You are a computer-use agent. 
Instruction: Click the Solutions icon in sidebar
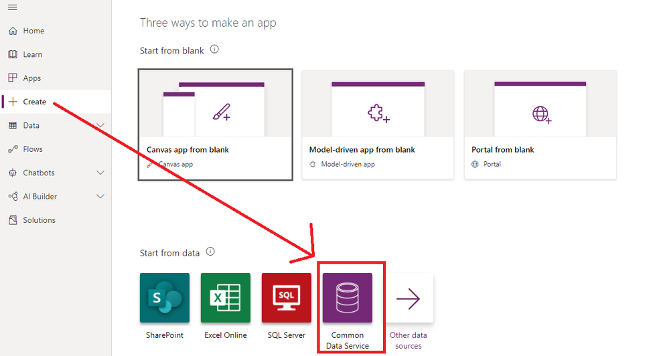pos(13,220)
